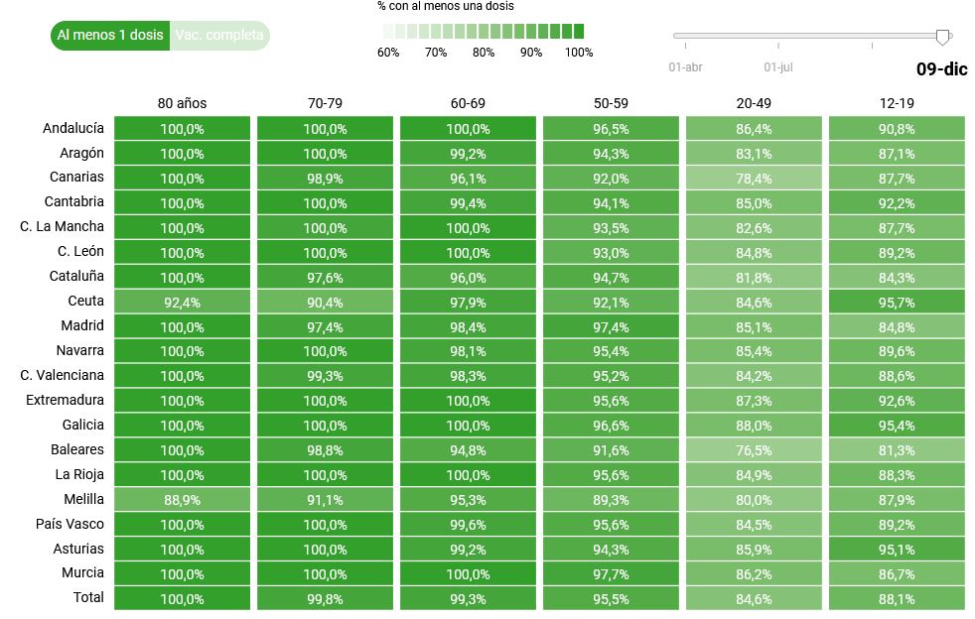Click Cataluña 60-69 cell showing 96,0%

click(468, 277)
